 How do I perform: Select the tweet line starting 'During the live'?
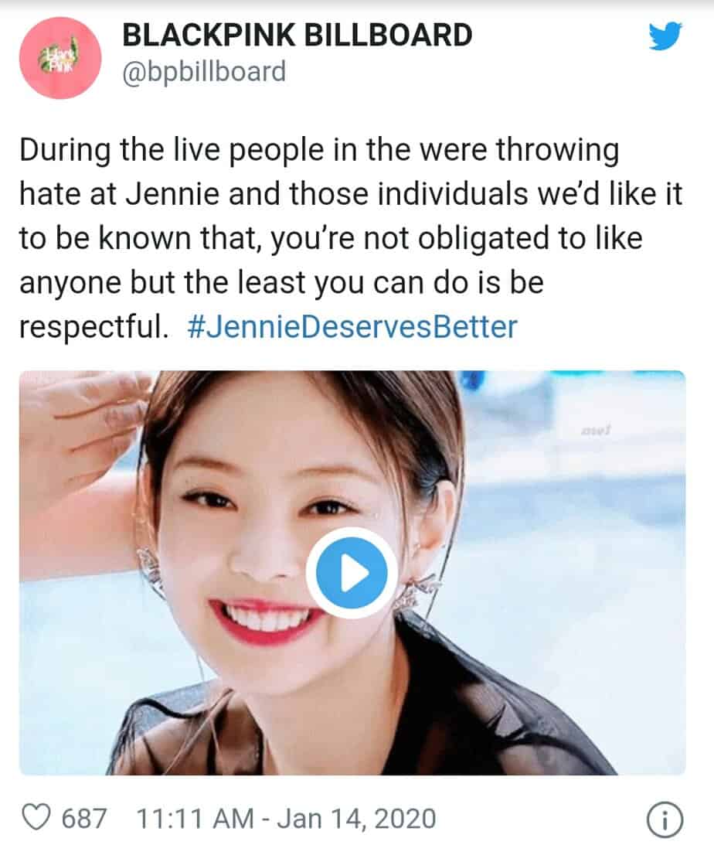click(x=319, y=150)
